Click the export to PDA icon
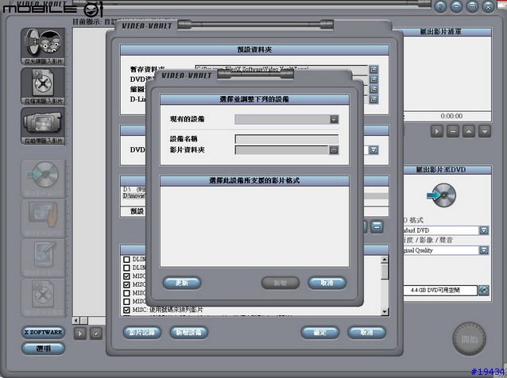The image size is (507, 378). [x=44, y=258]
